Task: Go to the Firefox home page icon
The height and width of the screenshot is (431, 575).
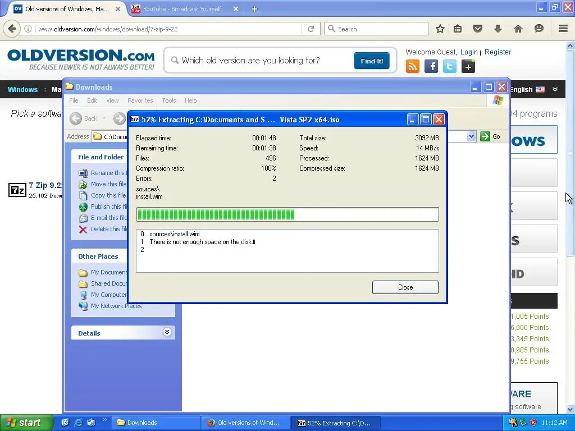Action: tap(518, 29)
